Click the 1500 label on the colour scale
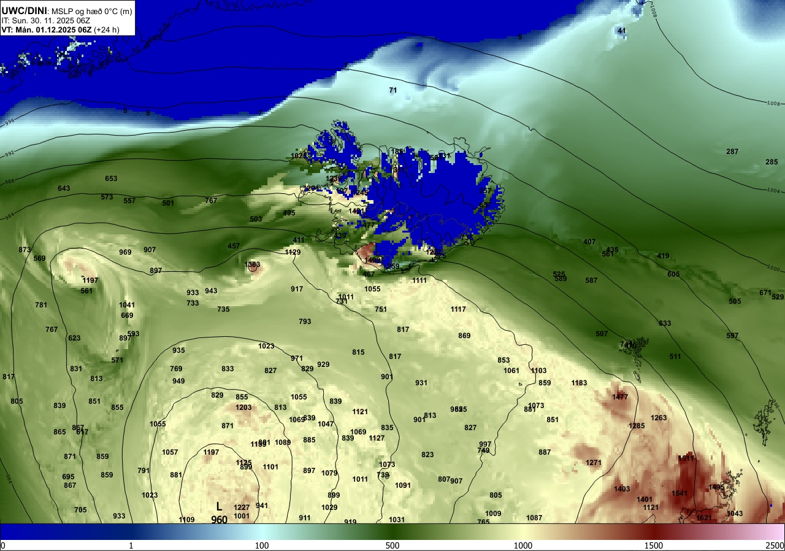Screen dimensions: 785x551 coord(654,545)
